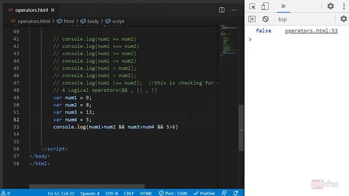Click the console.log statement on line 53
Image resolution: width=349 pixels, height=196 pixels.
tap(116, 127)
